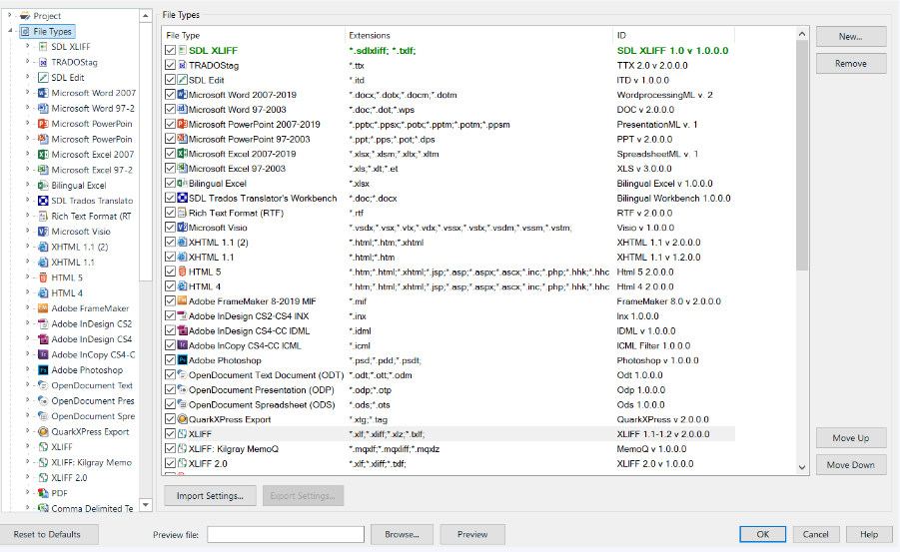
Task: Open Import Settings dialog
Action: coord(210,496)
